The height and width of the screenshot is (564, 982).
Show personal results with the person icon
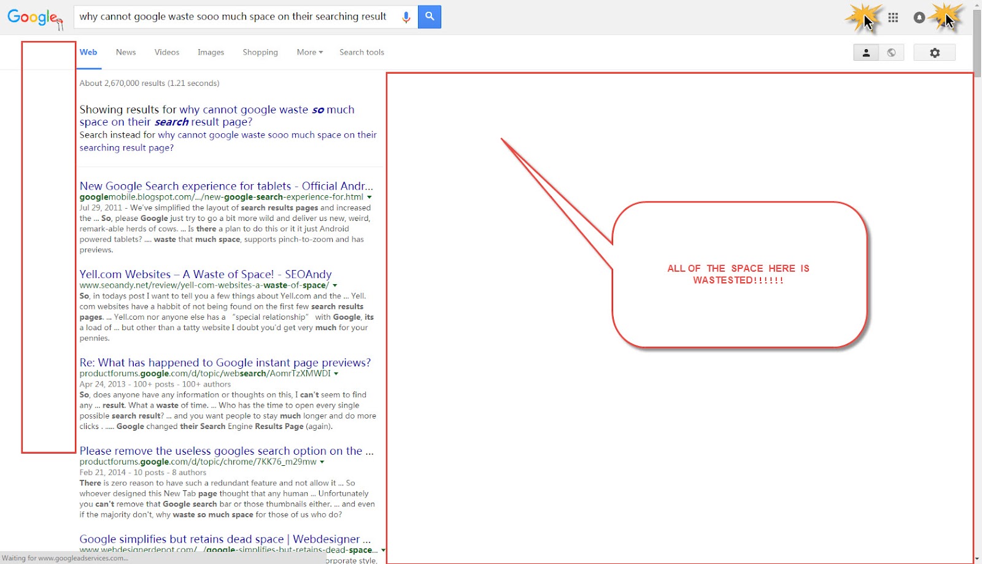[x=866, y=53]
